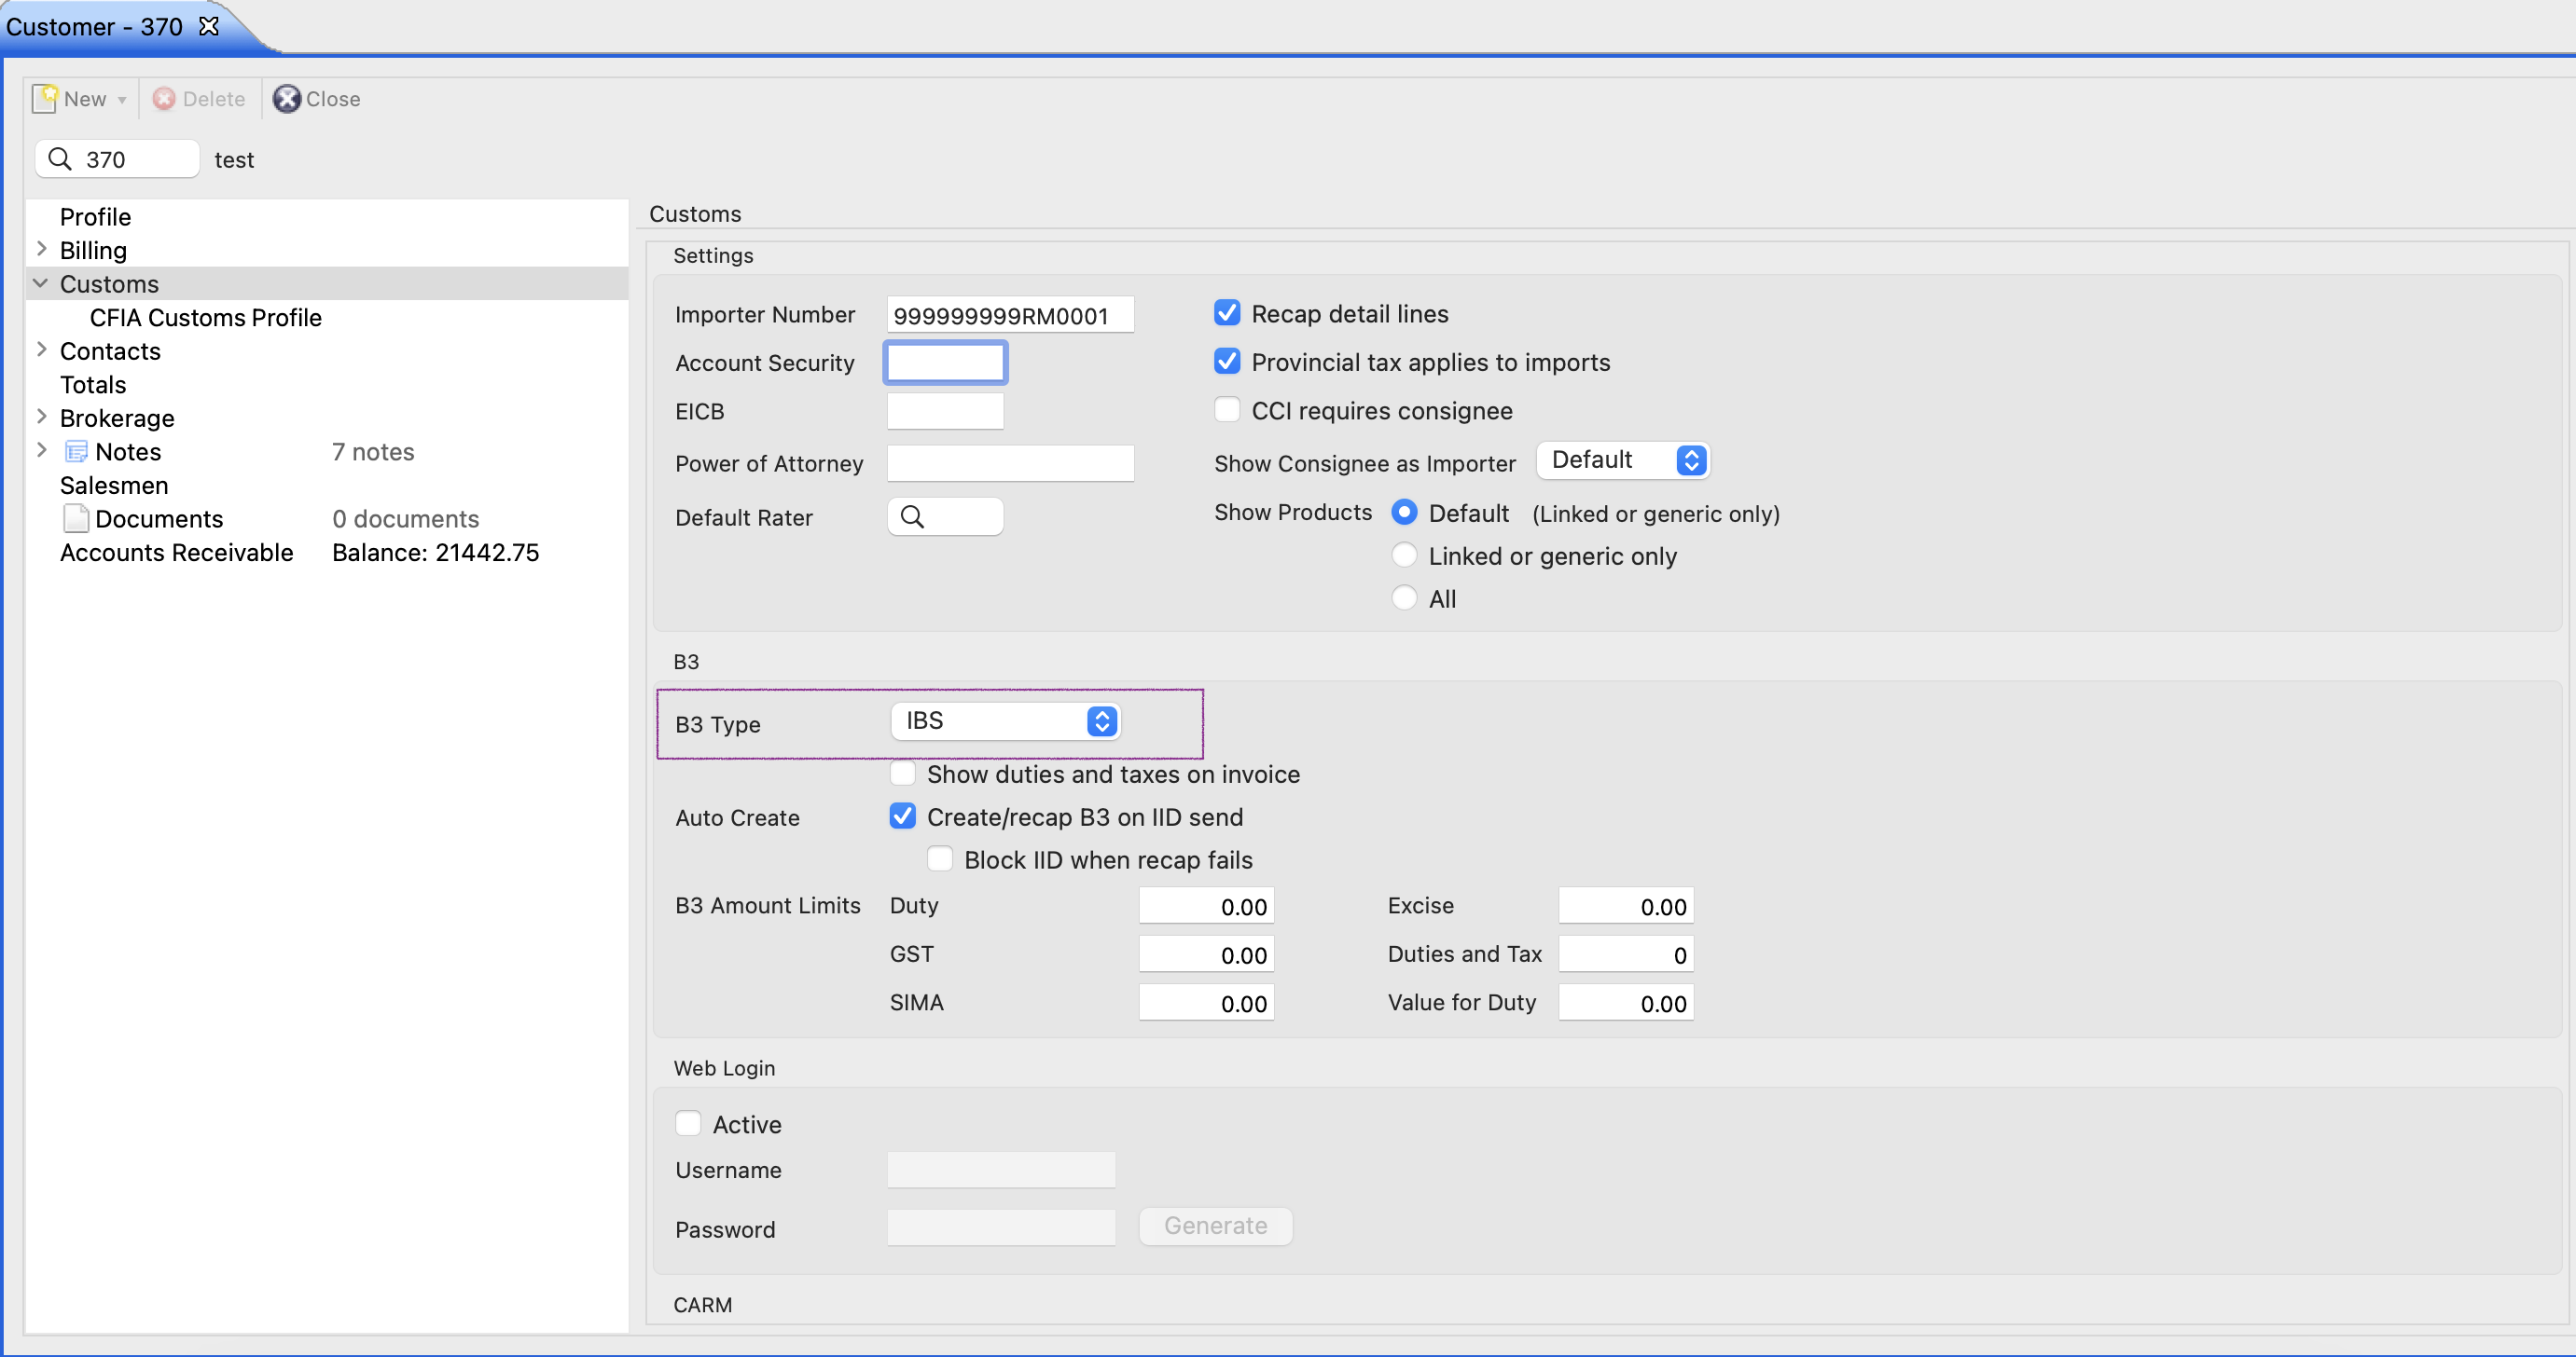Click the Duties and Tax limit field
Image resolution: width=2576 pixels, height=1357 pixels.
pyautogui.click(x=1626, y=954)
